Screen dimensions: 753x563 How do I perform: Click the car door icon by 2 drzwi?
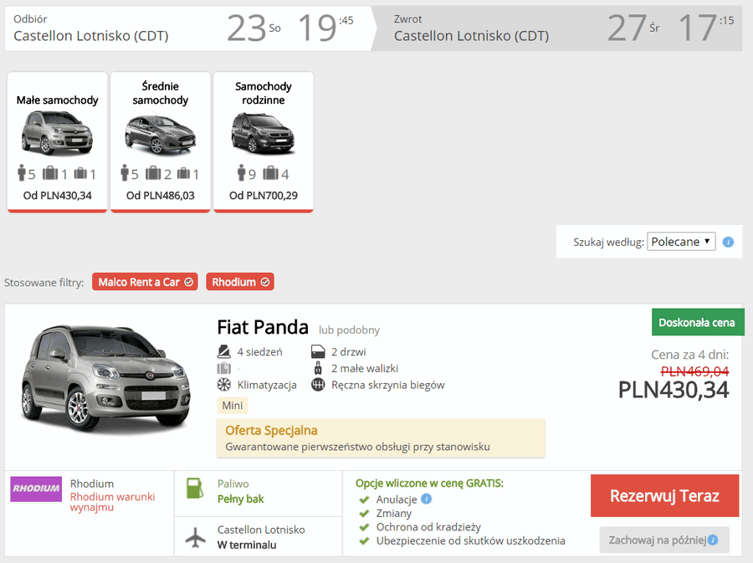[x=318, y=352]
